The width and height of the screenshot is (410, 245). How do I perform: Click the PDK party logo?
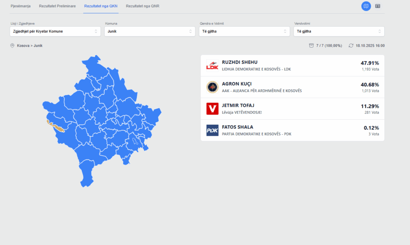[x=212, y=130]
